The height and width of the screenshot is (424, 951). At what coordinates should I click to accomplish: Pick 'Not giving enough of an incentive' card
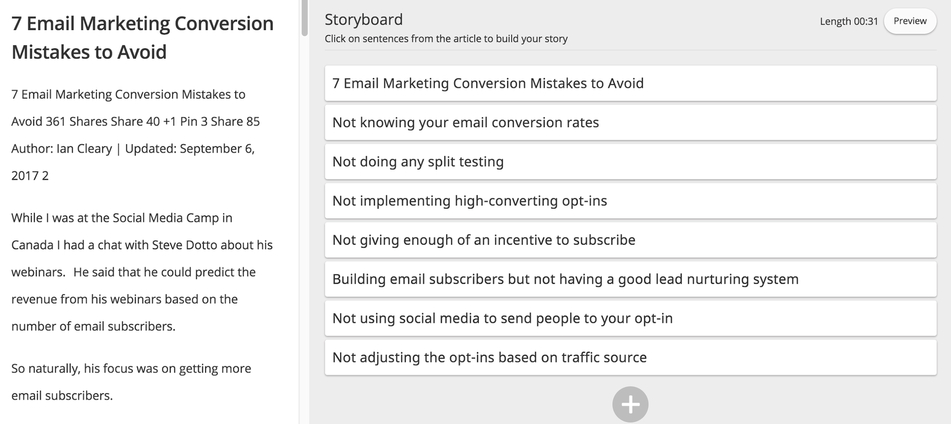(x=630, y=240)
